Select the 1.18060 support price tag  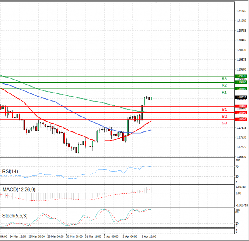(x=241, y=119)
